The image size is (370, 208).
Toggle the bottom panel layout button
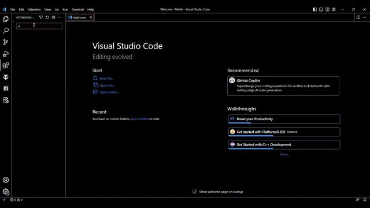321,9
